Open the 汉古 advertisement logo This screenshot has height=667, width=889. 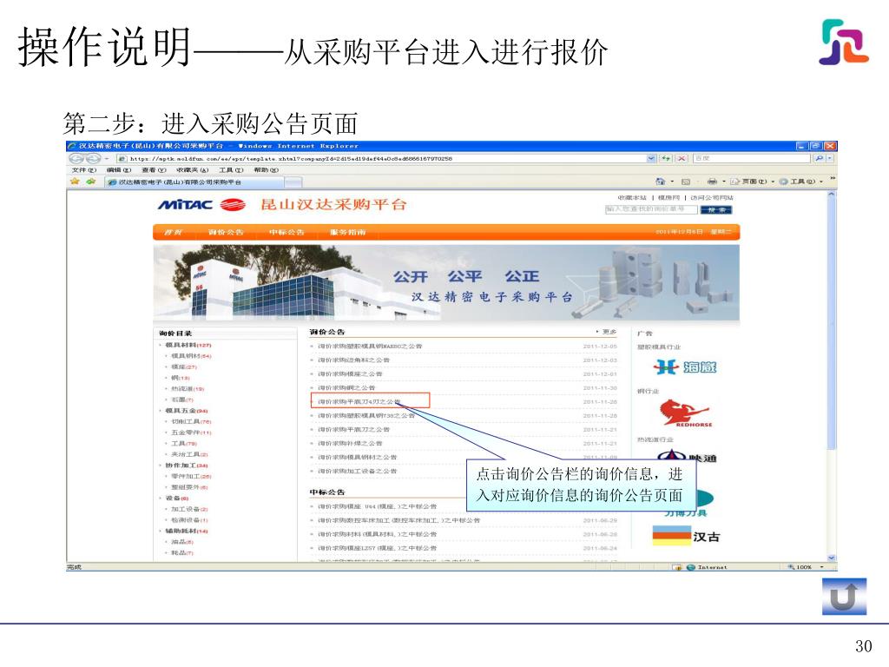pos(686,536)
